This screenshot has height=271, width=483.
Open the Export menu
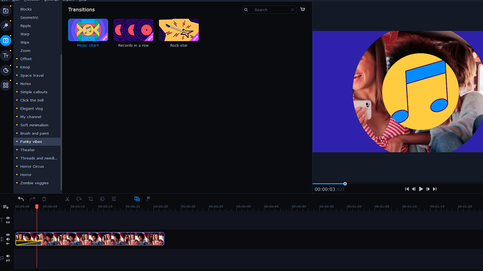pos(68,0)
